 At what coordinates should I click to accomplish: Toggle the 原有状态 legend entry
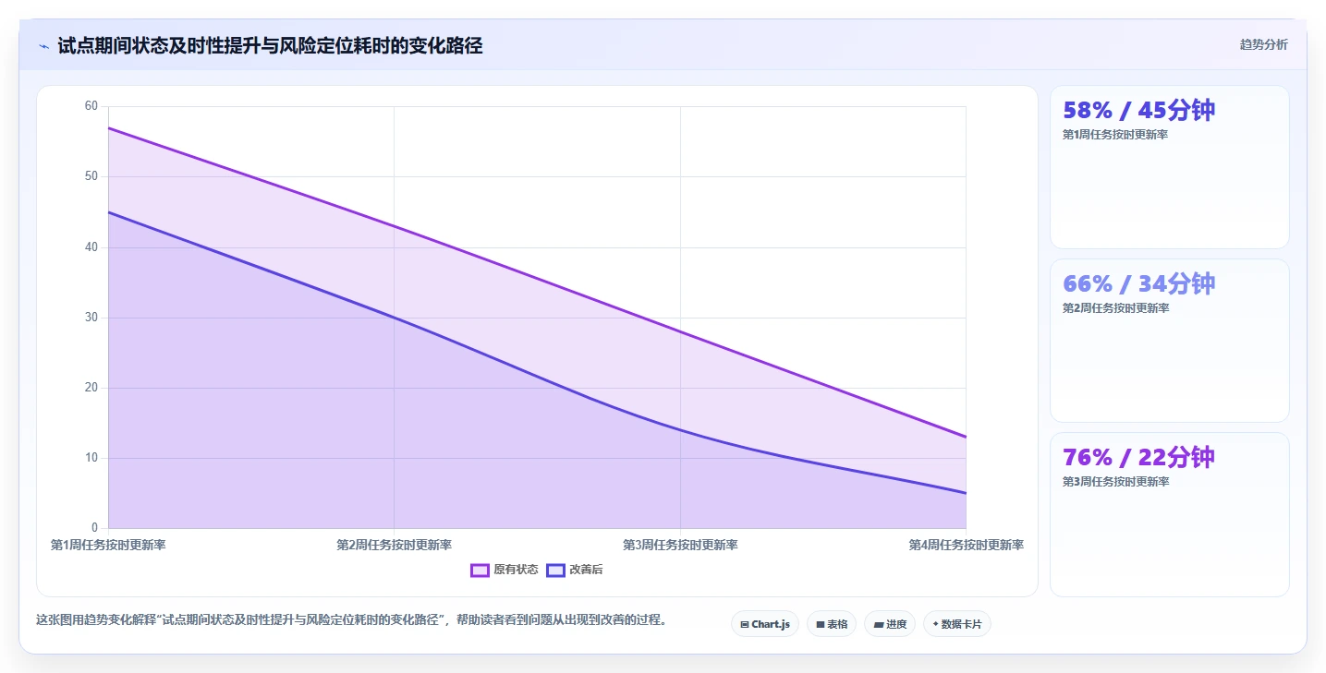point(505,570)
